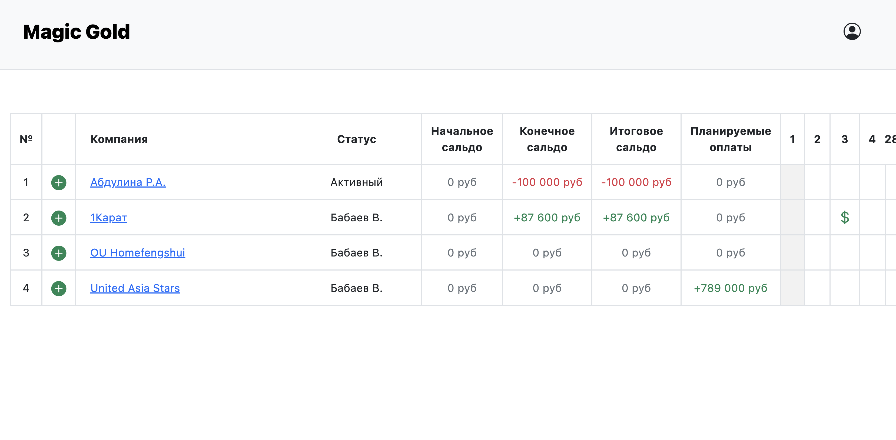
Task: Select day 2 column header
Action: pyautogui.click(x=817, y=139)
